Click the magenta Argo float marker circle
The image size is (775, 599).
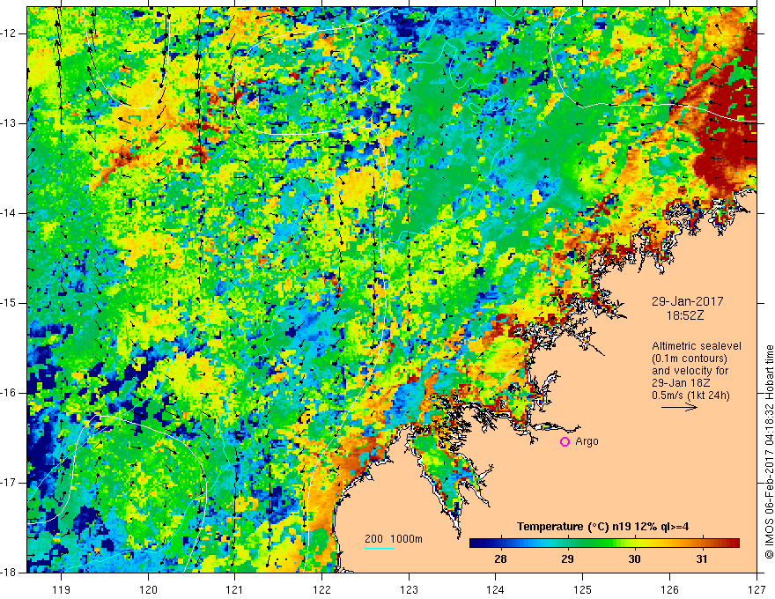click(x=565, y=442)
